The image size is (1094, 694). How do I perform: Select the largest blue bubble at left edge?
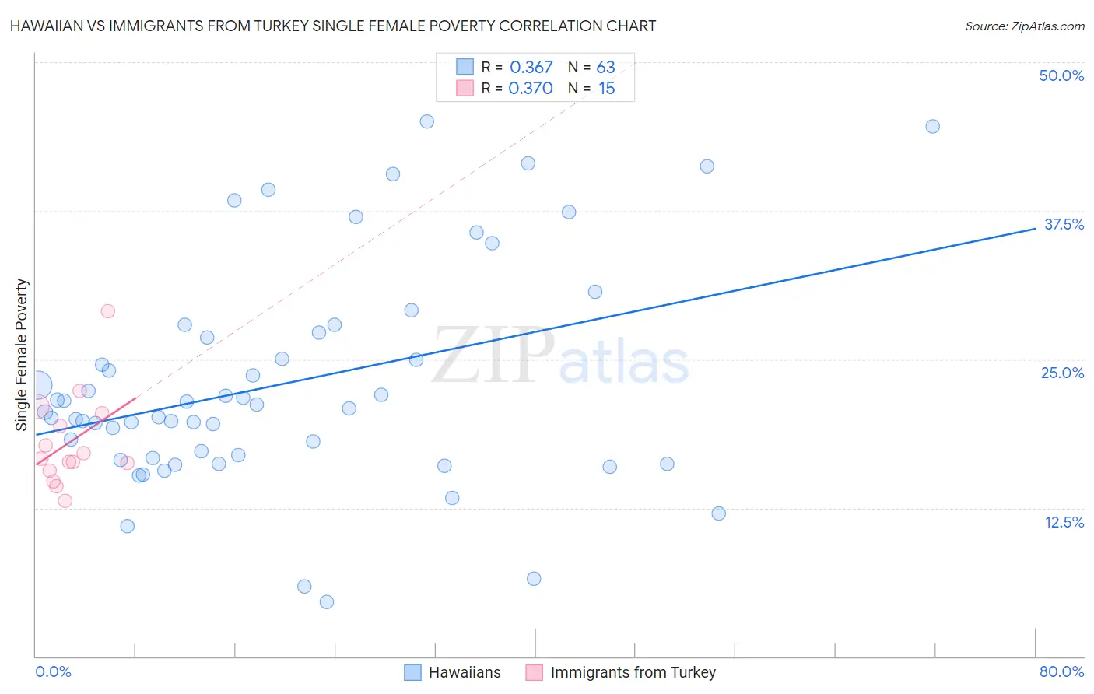pyautogui.click(x=37, y=384)
